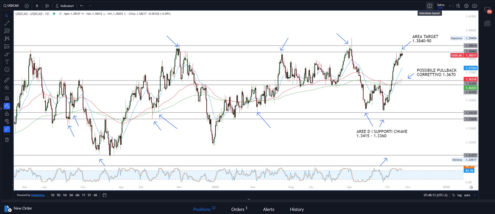Hide all drawings using eye icon
The image size is (495, 214).
pyautogui.click(x=7, y=121)
